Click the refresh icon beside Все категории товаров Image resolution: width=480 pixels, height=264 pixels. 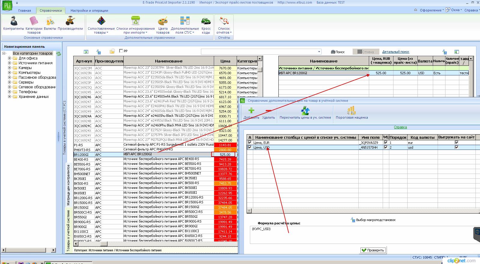pos(59,53)
